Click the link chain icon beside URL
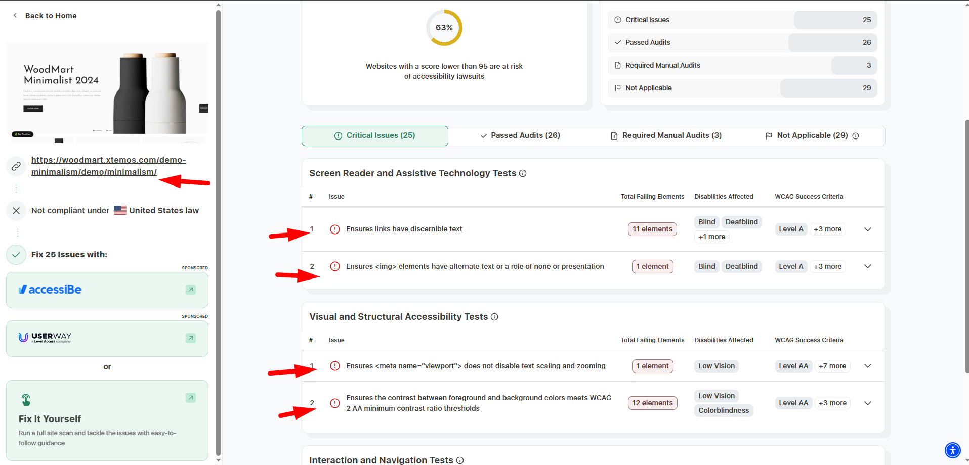Image resolution: width=969 pixels, height=465 pixels. pyautogui.click(x=16, y=166)
